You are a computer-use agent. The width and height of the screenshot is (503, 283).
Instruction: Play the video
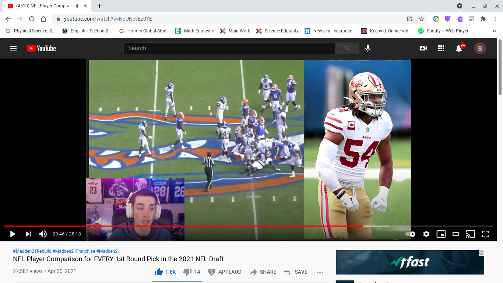pos(13,234)
